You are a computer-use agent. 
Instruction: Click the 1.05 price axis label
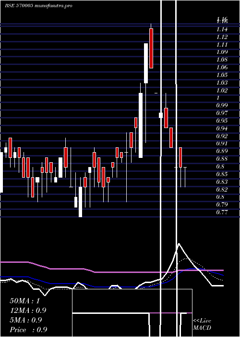point(222,75)
